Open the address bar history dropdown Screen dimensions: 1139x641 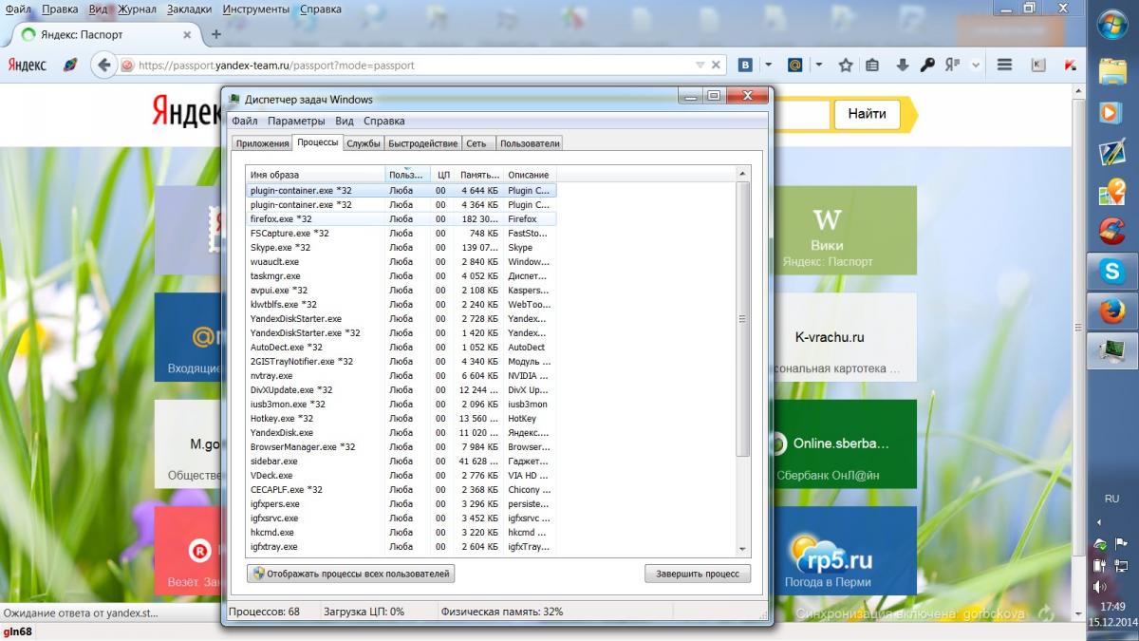click(700, 66)
